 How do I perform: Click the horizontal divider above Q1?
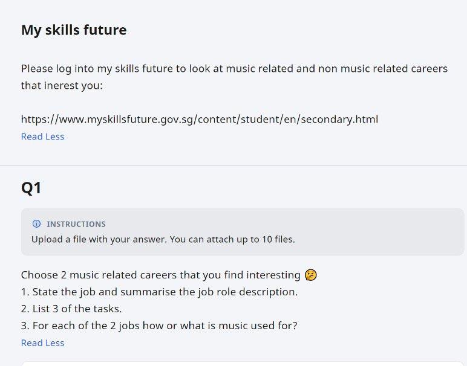(234, 165)
